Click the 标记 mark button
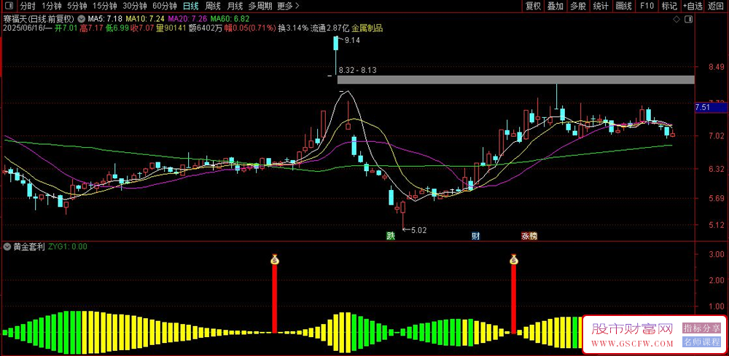729x356 pixels. [x=669, y=6]
